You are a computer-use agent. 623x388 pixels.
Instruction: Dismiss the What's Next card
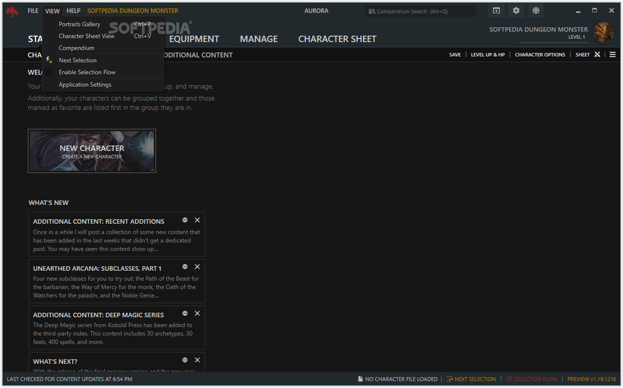(197, 360)
